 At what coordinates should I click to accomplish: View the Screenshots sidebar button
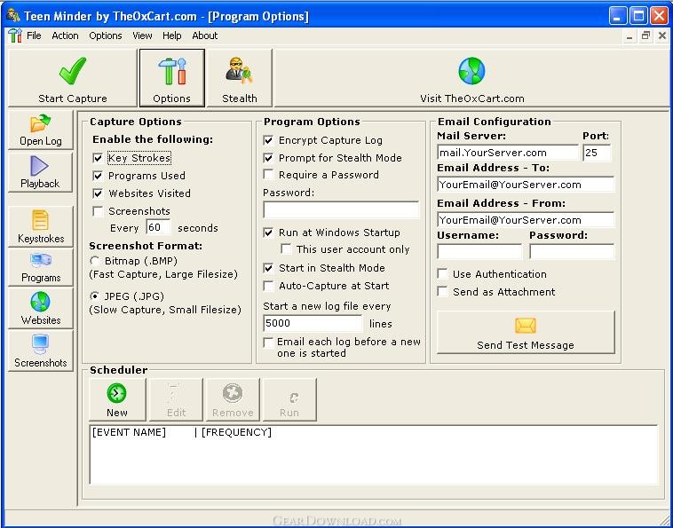point(40,351)
